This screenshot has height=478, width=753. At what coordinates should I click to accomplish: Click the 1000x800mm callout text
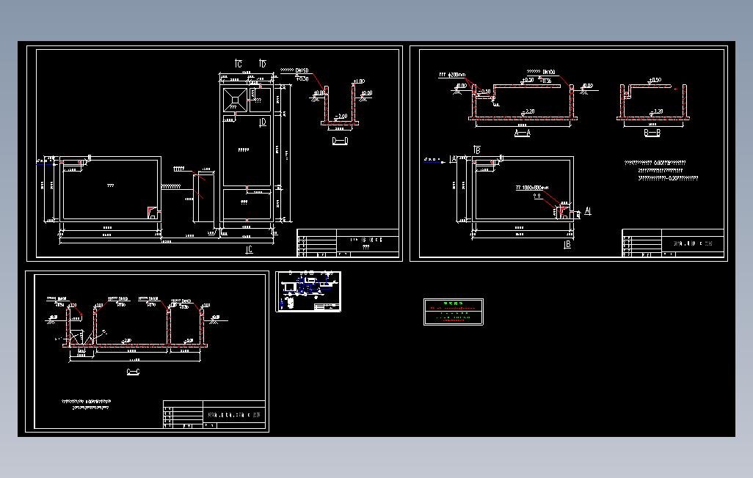[x=531, y=188]
